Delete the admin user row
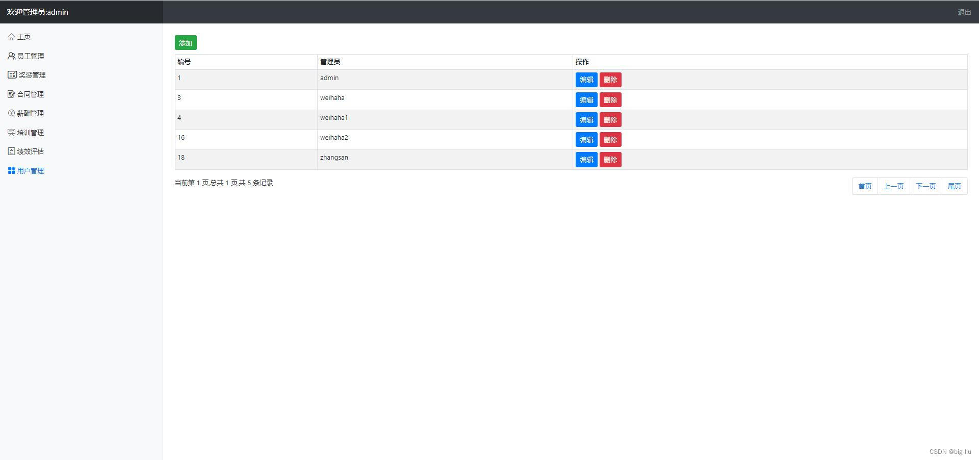 point(610,80)
